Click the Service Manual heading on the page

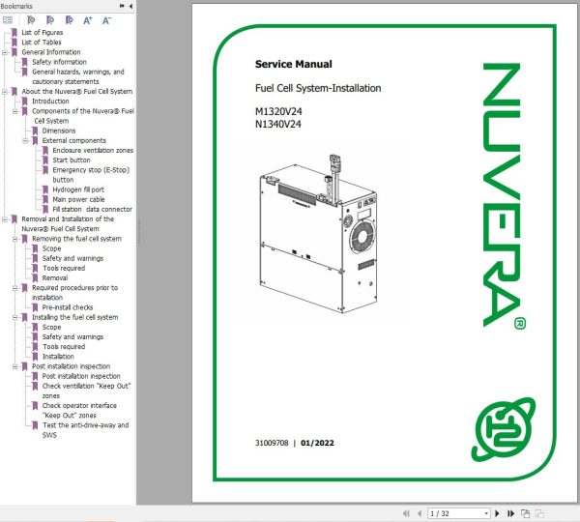(294, 64)
